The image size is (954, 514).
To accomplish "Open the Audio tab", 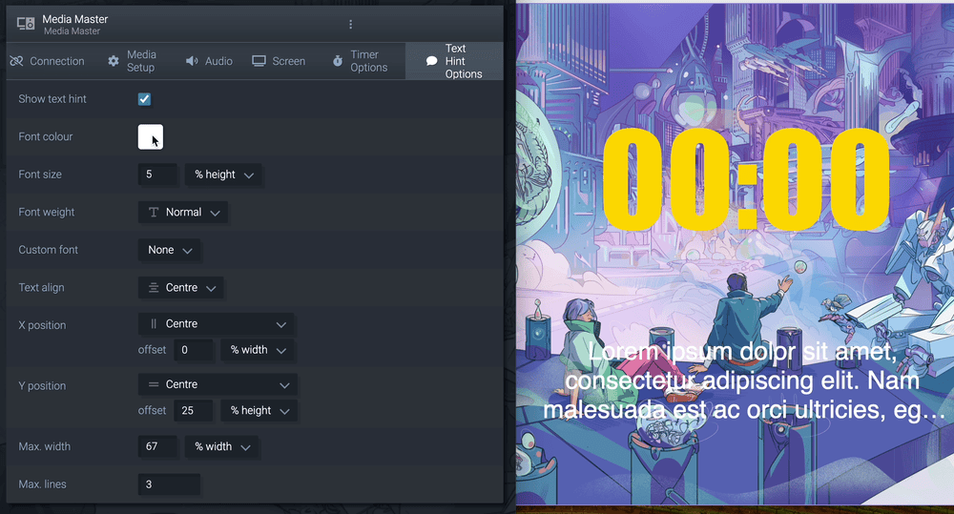I will pyautogui.click(x=209, y=61).
